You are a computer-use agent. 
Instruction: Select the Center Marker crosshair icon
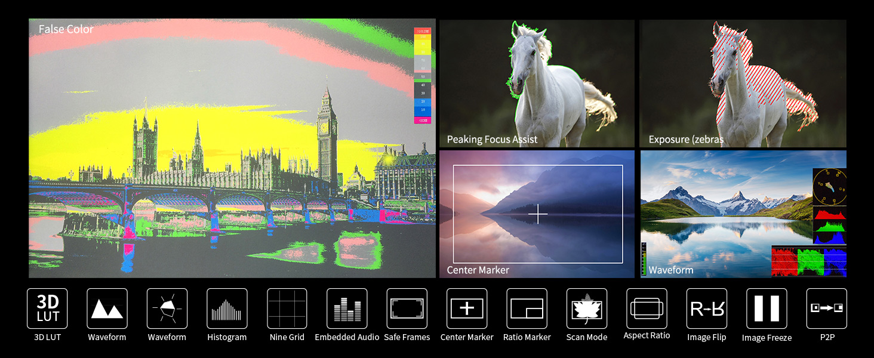coord(466,308)
